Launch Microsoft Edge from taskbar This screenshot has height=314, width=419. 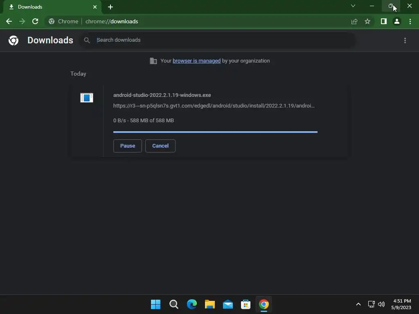192,304
